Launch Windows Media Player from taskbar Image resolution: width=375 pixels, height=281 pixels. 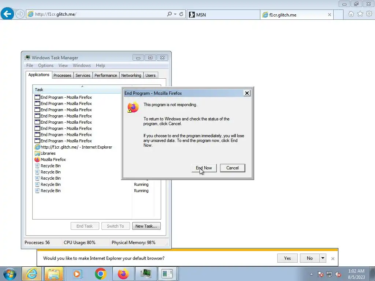coord(77,274)
